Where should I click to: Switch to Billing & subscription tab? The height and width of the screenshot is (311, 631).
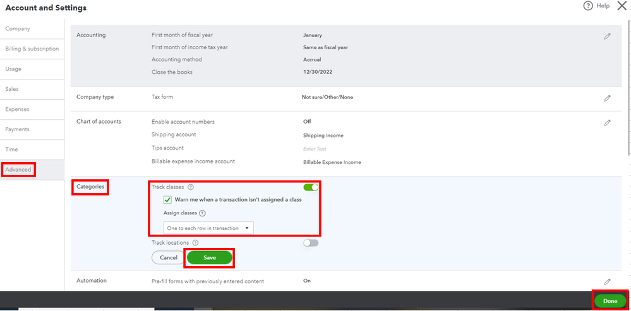click(x=32, y=49)
